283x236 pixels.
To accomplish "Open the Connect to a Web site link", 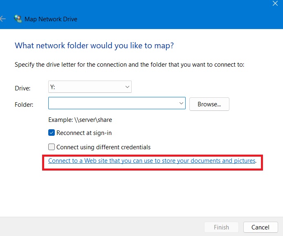I will click(x=152, y=161).
